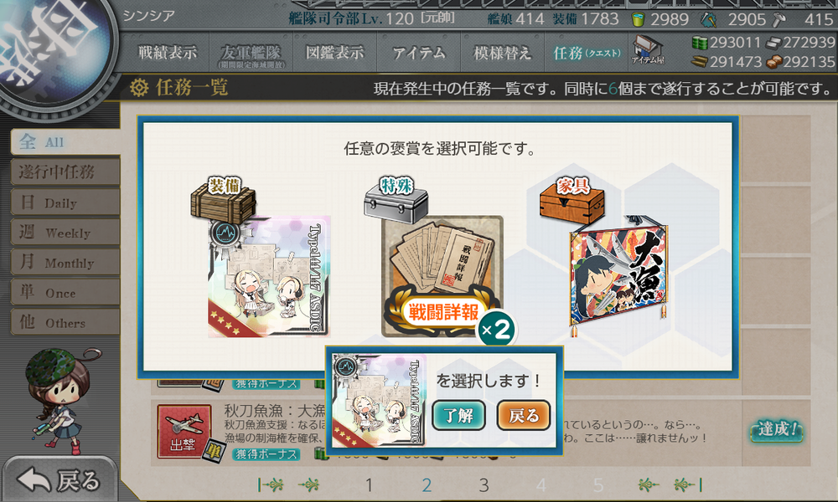Go to the 模様替え tab
838x502 pixels.
pos(502,52)
